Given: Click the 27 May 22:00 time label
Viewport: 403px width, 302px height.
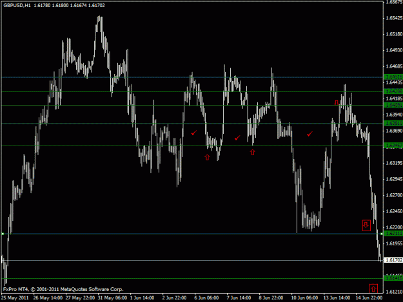Looking at the screenshot, I should click(x=80, y=298).
